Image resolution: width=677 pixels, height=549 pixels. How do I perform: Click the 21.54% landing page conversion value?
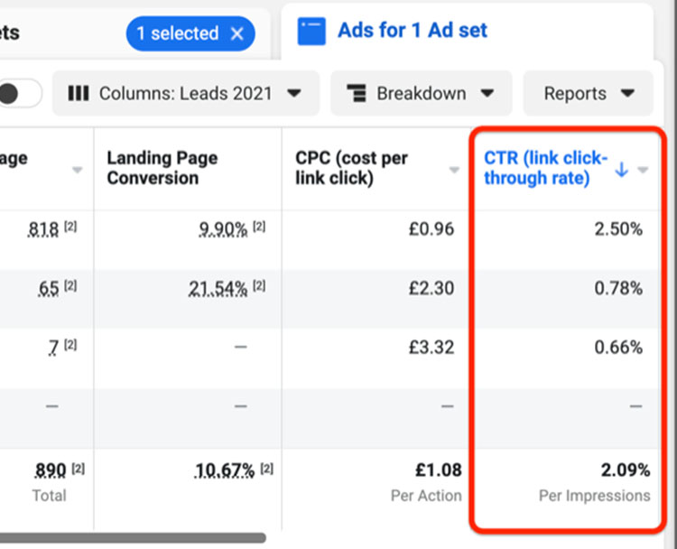click(218, 288)
